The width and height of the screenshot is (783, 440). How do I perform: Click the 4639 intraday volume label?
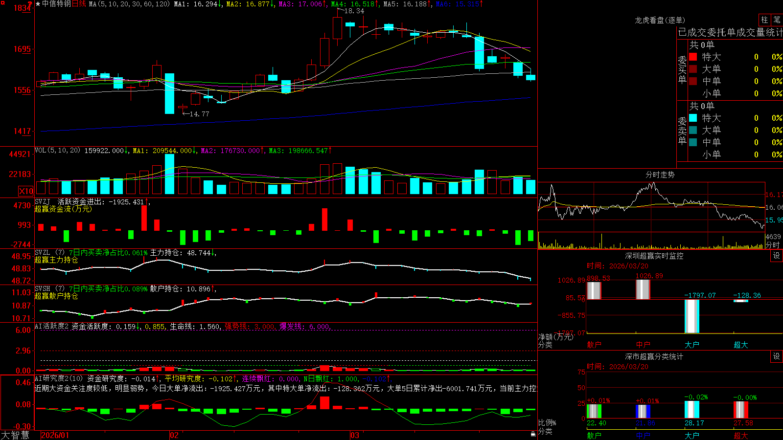(x=773, y=237)
